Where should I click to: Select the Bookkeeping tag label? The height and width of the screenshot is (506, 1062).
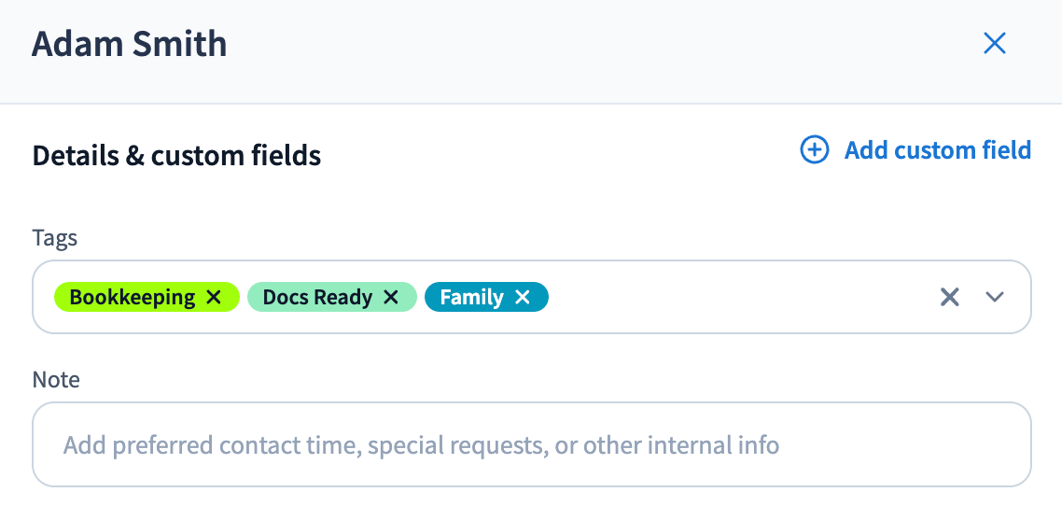[132, 298]
